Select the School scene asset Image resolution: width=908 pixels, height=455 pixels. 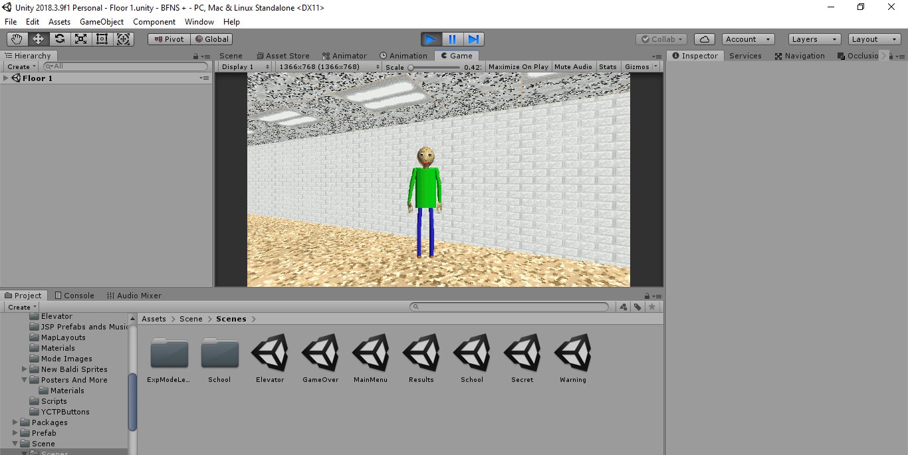pyautogui.click(x=472, y=359)
